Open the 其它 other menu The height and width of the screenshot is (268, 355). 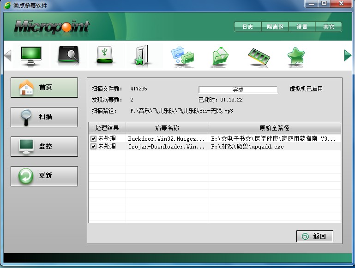point(329,27)
